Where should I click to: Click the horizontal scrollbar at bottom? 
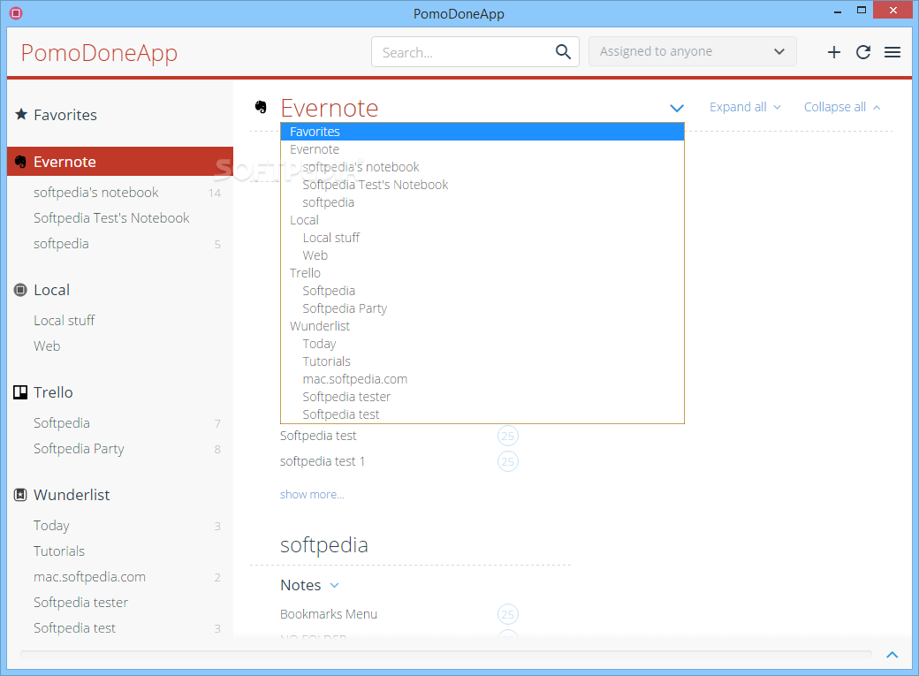pos(445,654)
